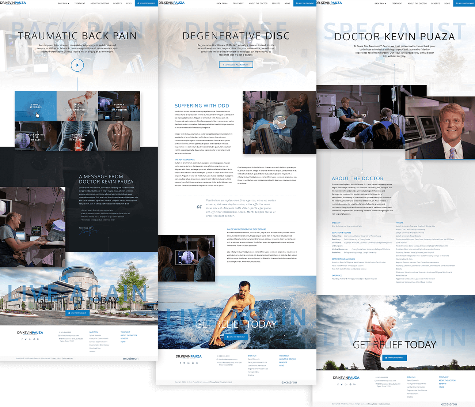Select the Sciatica tile
The height and width of the screenshot is (407, 475).
pos(119,136)
